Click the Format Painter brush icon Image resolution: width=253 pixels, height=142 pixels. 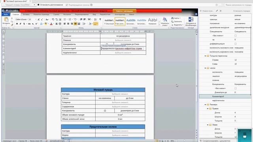[x=12, y=25]
